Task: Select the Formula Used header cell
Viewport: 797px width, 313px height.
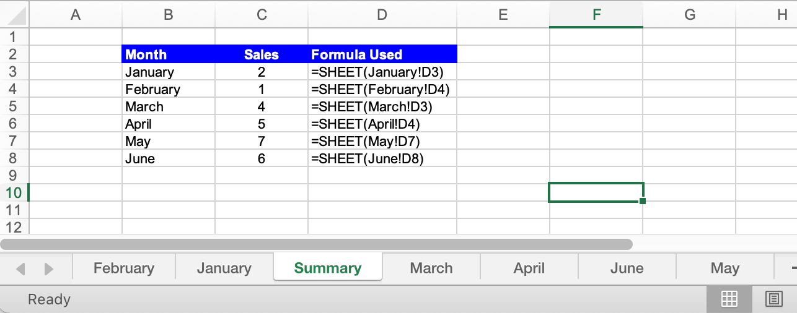Action: tap(382, 54)
